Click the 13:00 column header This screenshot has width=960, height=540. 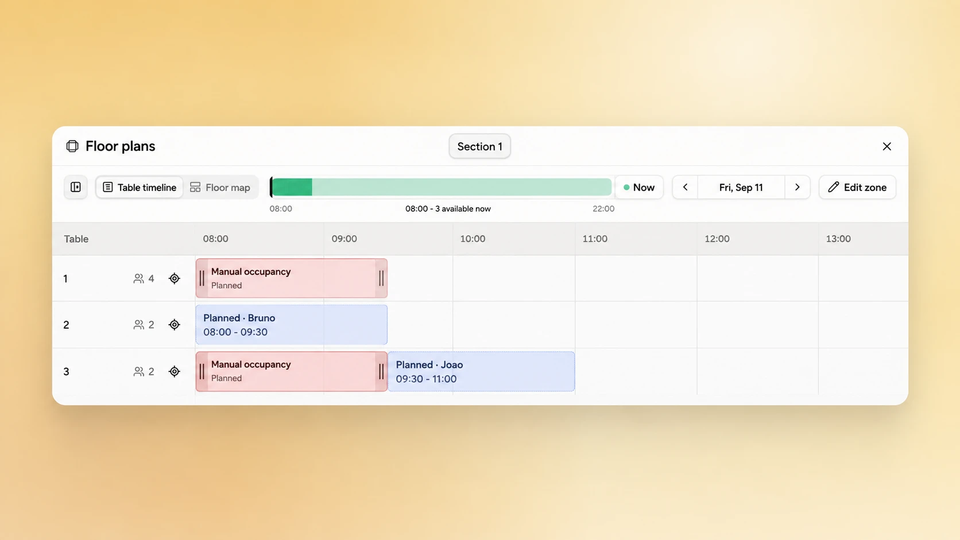point(838,239)
